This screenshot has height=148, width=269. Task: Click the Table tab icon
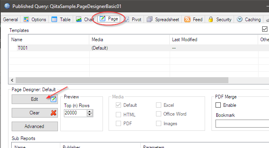click(x=54, y=19)
